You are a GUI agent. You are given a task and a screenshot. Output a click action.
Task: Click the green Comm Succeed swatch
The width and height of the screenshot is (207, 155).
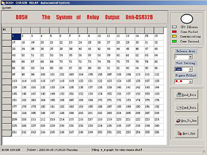pos(174,41)
